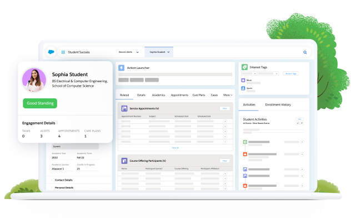Click New in Course Offering Participants
351x224 pixels.
[x=225, y=161]
